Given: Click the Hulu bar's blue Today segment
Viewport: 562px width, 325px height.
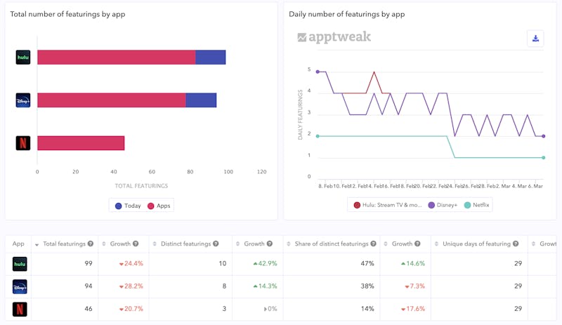Looking at the screenshot, I should (x=210, y=58).
